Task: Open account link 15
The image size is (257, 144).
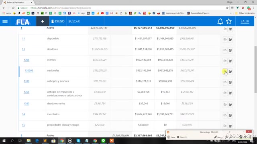Action: pyautogui.click(x=23, y=125)
